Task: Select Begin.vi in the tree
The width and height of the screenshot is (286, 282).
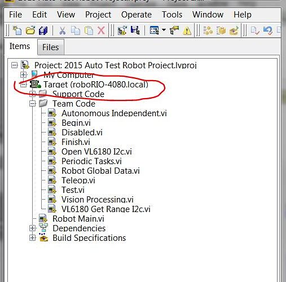Action: pos(76,123)
